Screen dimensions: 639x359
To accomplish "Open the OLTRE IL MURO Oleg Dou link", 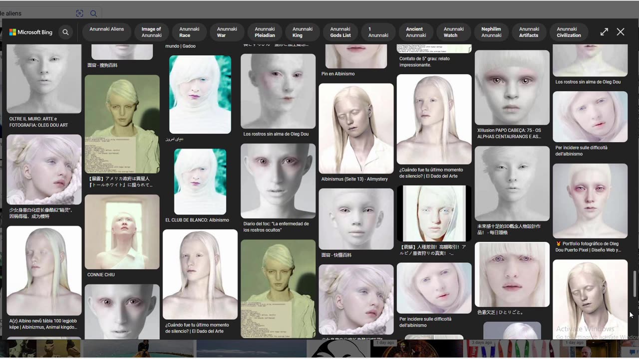I will (39, 122).
